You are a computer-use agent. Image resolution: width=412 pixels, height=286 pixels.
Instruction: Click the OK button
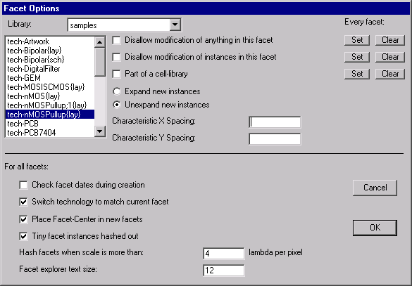[x=375, y=228]
